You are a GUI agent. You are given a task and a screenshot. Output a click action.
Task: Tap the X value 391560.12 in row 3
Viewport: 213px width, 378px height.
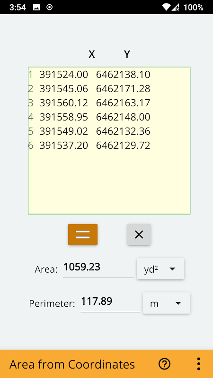coord(64,103)
